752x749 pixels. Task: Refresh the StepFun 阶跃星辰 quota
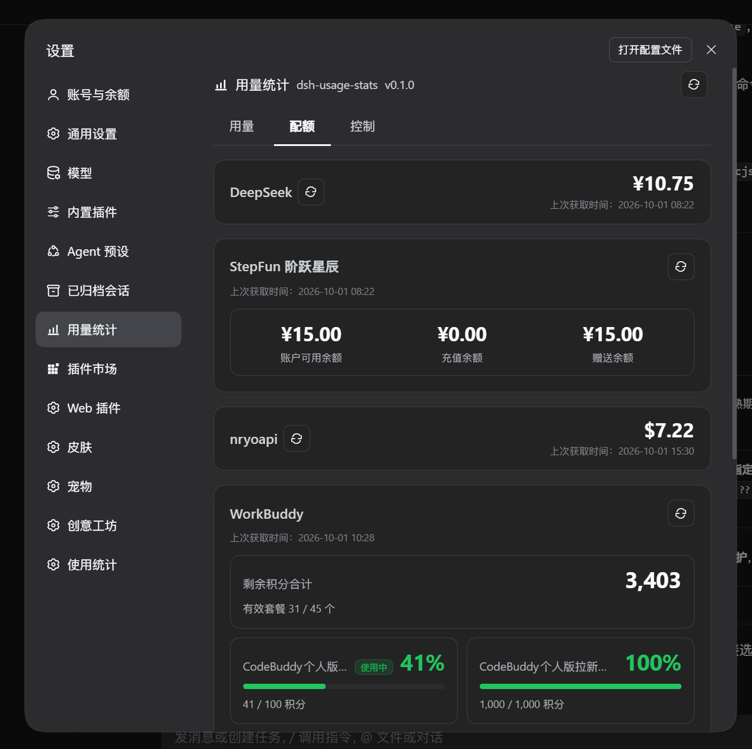pos(681,266)
